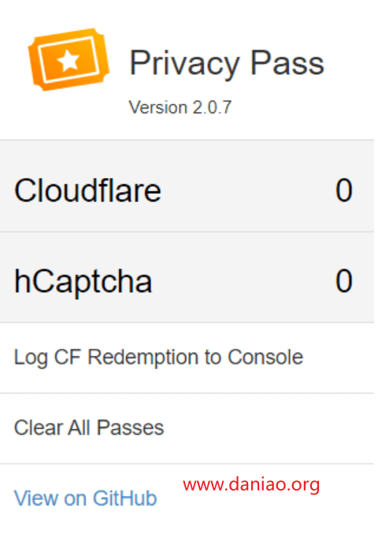The height and width of the screenshot is (537, 378).
Task: Click the orange Privacy Pass ticket logo
Action: click(x=69, y=60)
